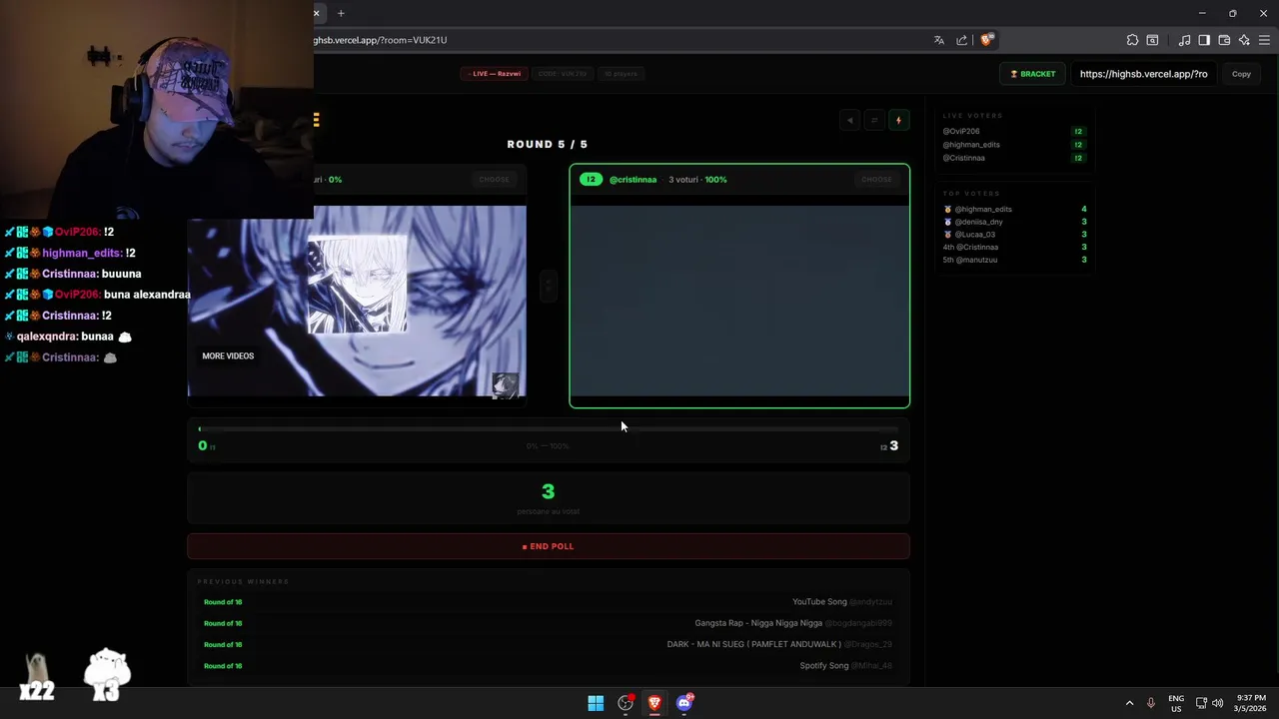Click chat message 'buna alexandraa'
Image resolution: width=1279 pixels, height=719 pixels.
point(147,295)
